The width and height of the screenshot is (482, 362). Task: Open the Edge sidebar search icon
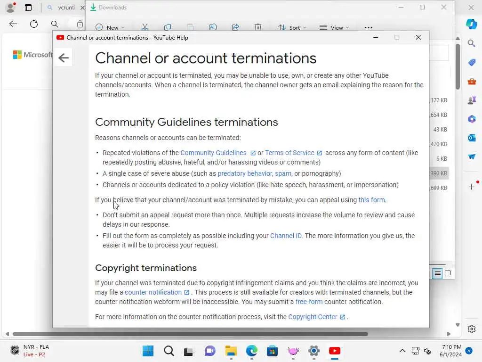(x=472, y=43)
